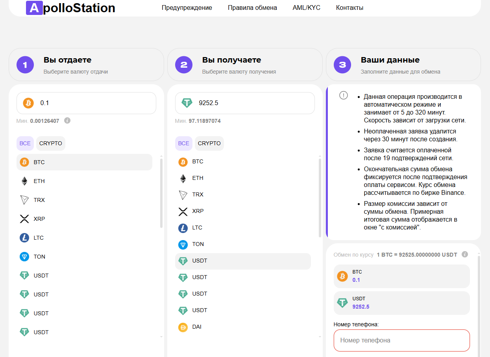
Task: Switch to the ВСЕ tab in the receive column
Action: point(184,143)
